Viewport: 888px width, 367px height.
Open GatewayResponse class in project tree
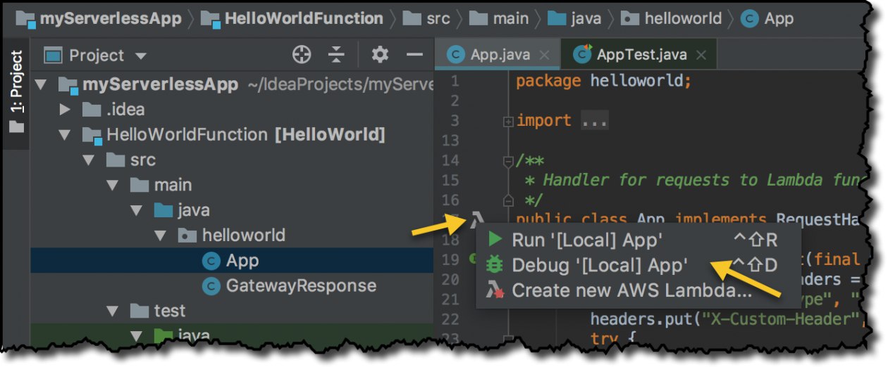[300, 286]
